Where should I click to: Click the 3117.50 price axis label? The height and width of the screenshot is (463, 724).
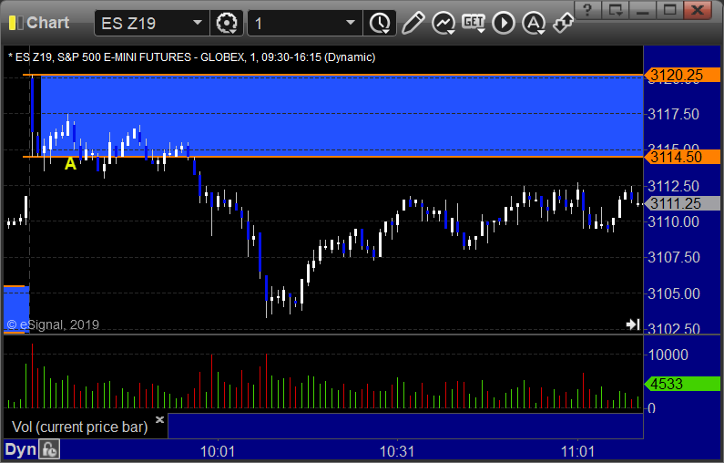674,114
